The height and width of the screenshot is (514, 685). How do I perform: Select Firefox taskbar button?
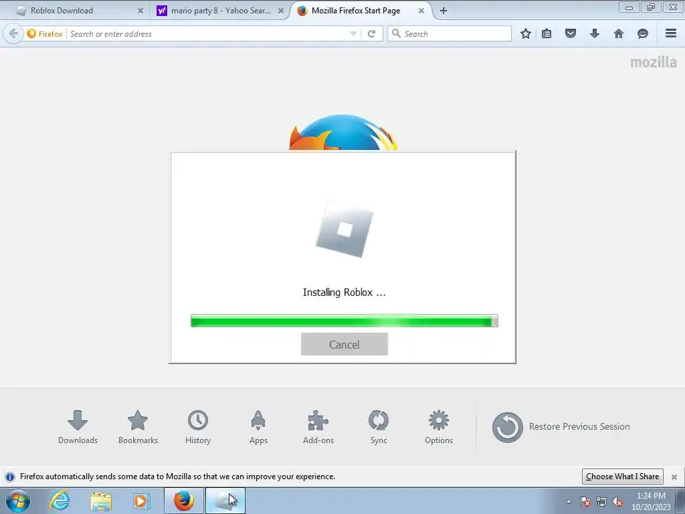(184, 501)
